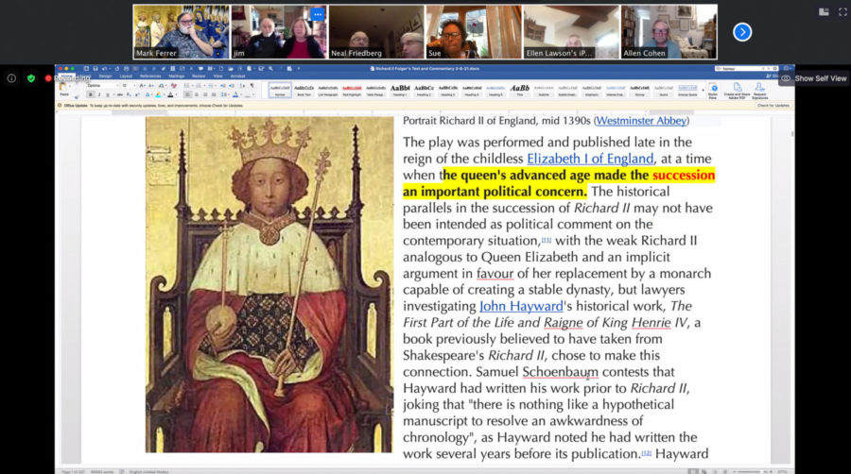Screen dimensions: 851x474
Task: Click Create and Share Adobe PDF
Action: tap(737, 91)
